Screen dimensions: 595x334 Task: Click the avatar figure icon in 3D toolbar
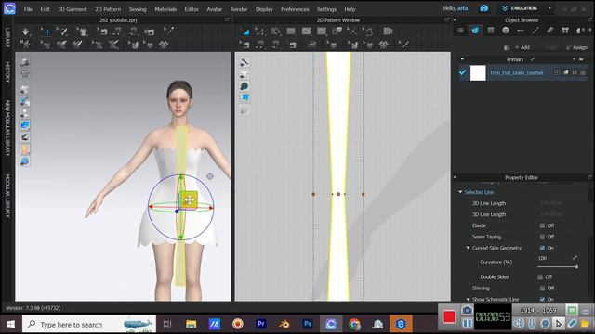point(25,45)
